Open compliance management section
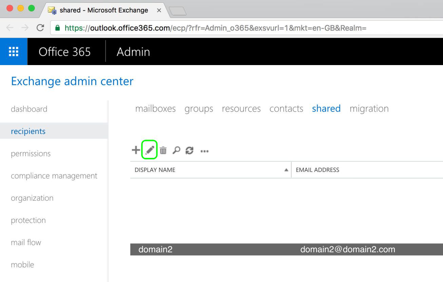 (x=54, y=176)
